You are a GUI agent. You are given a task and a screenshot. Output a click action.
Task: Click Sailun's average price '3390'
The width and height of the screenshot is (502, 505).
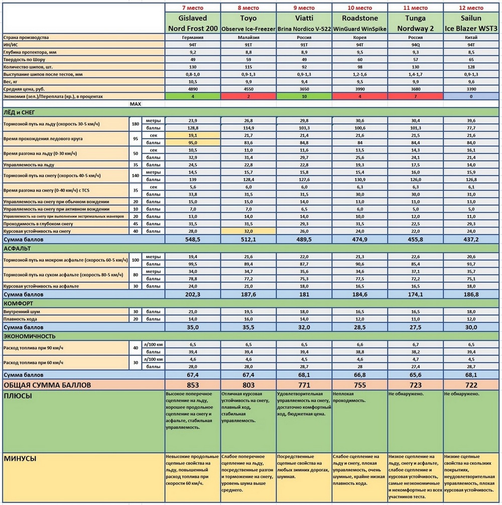pyautogui.click(x=471, y=89)
